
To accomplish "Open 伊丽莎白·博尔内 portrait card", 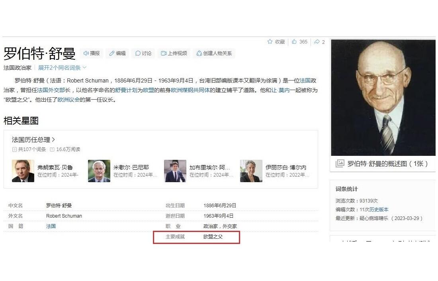I will point(251,171).
